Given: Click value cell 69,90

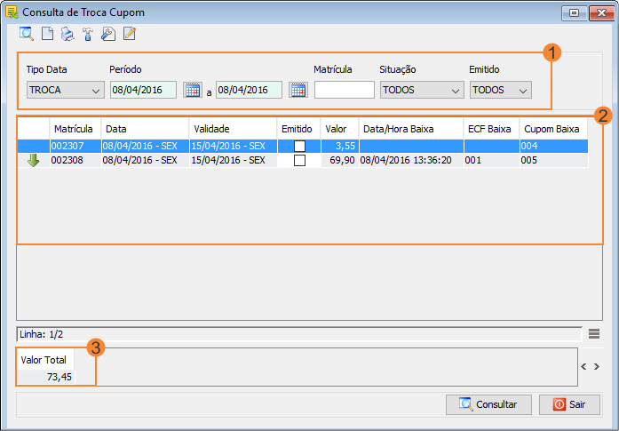Looking at the screenshot, I should click(340, 160).
